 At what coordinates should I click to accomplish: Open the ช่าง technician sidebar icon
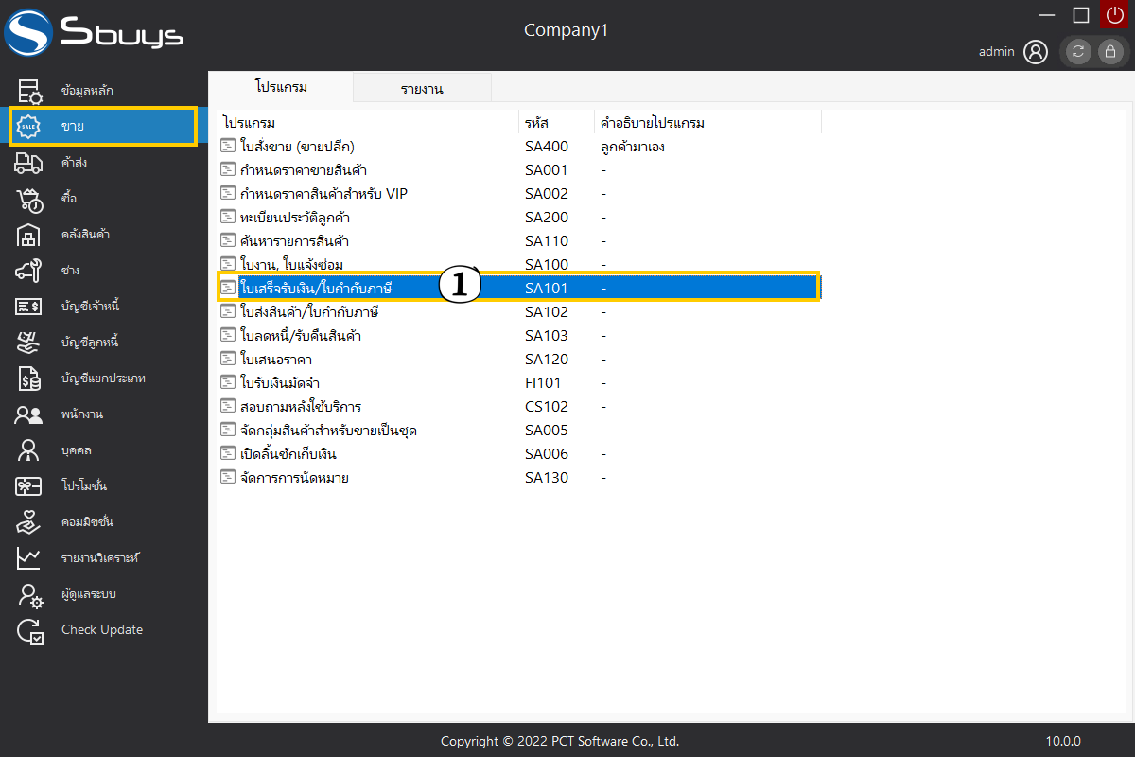click(x=29, y=271)
